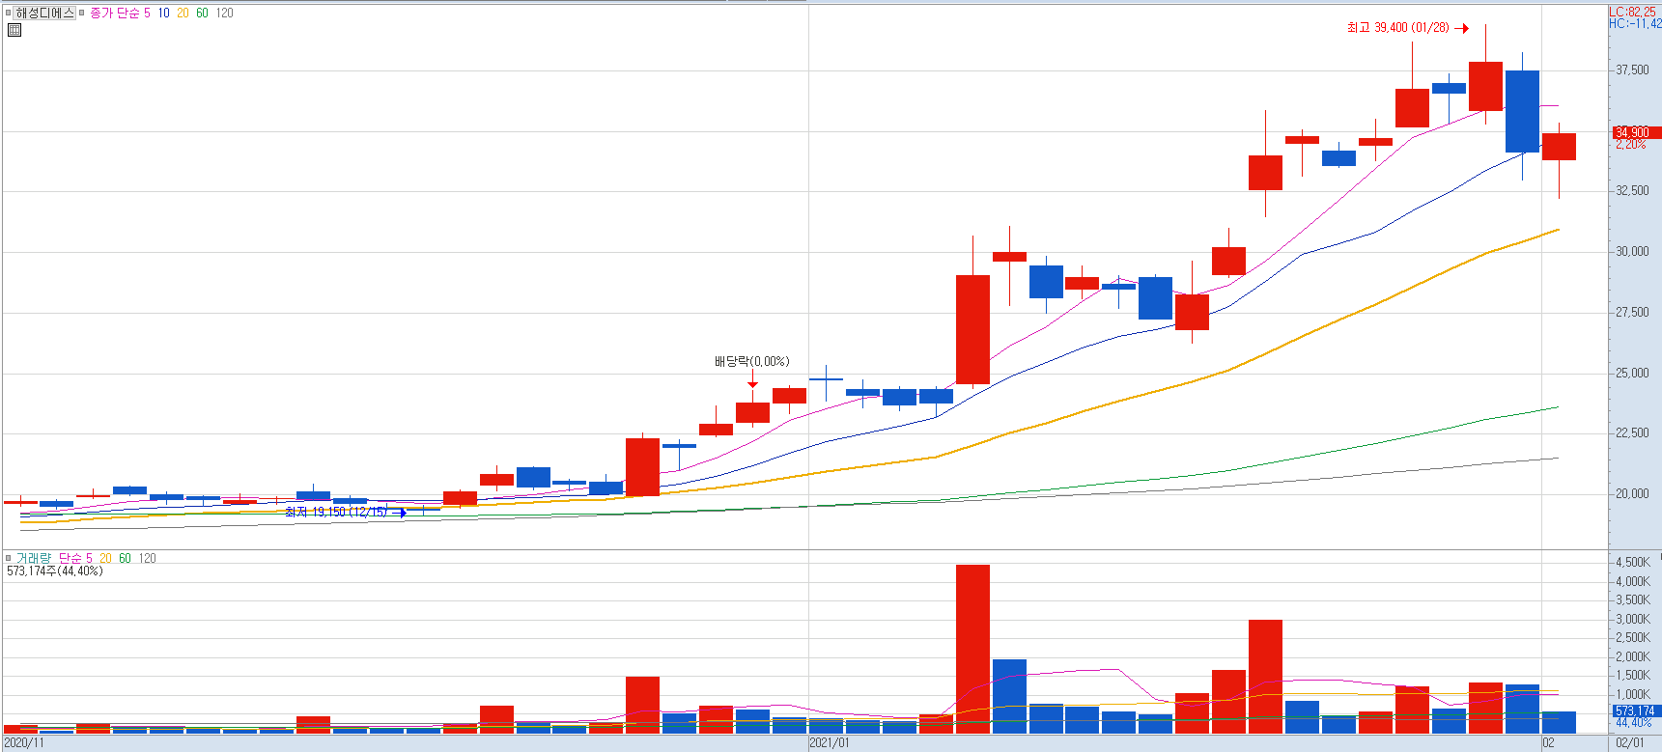The width and height of the screenshot is (1662, 752).
Task: Click the tallest red volume bar
Action: [x=972, y=650]
